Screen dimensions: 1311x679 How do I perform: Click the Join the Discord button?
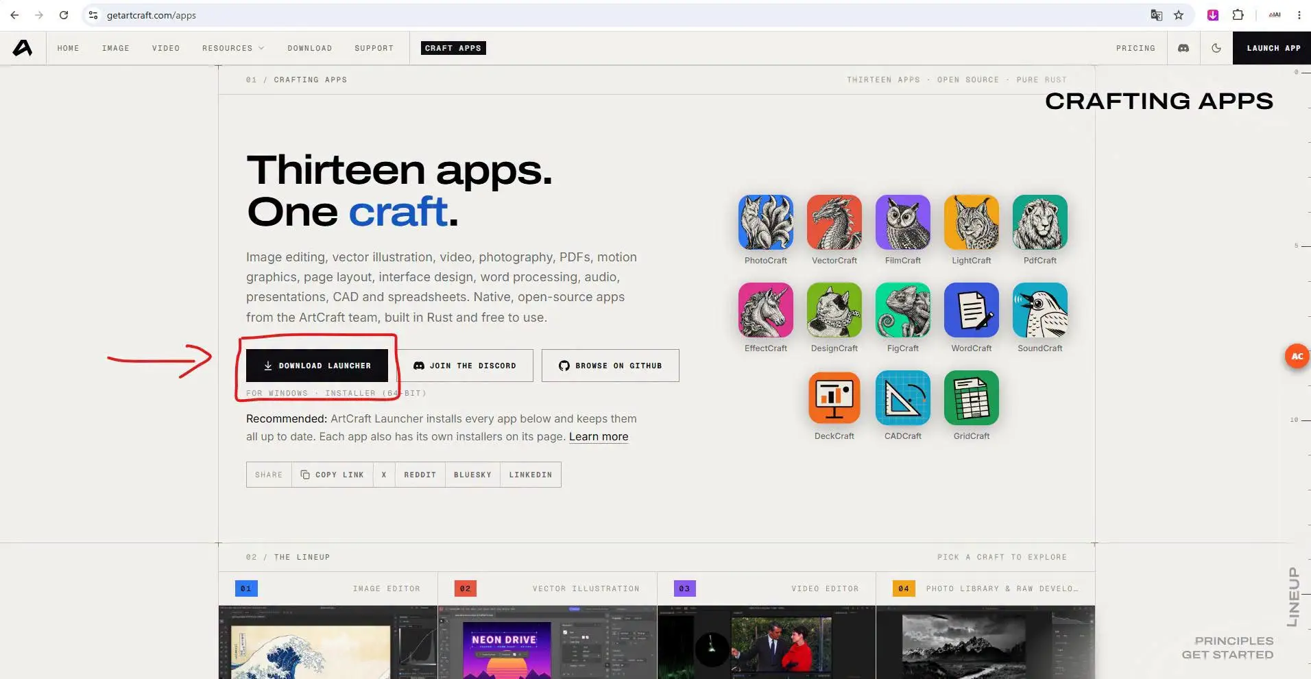point(464,366)
